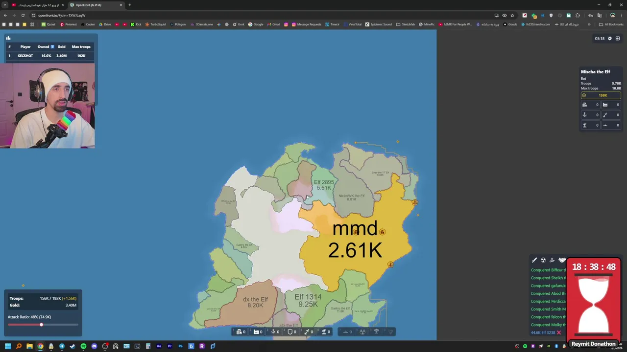
Task: Adjust the Attack Ratio slider handle
Action: click(41, 325)
